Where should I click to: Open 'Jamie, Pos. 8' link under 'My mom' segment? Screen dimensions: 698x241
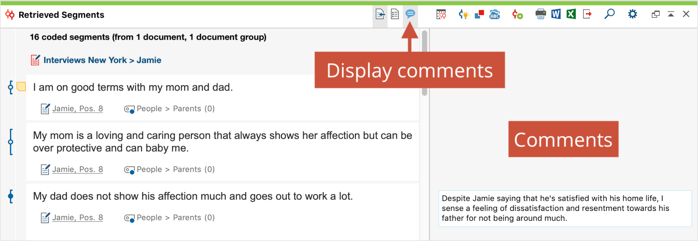[77, 169]
